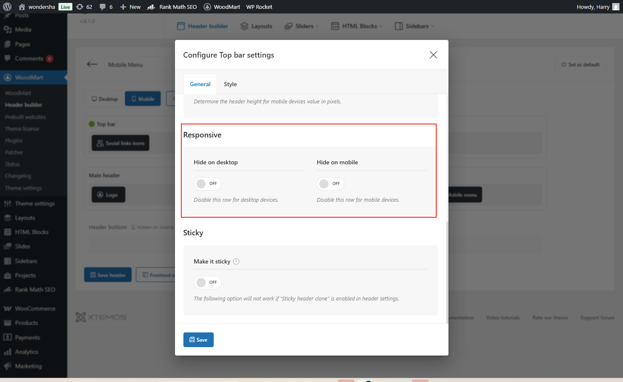This screenshot has width=623, height=382.
Task: Expand the HTML Blocks dropdown menu
Action: click(x=357, y=26)
